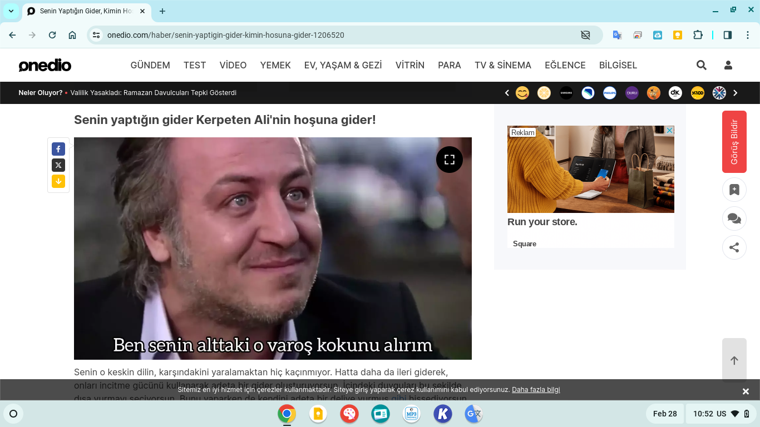Dismiss the cookie notice bar

(x=746, y=391)
